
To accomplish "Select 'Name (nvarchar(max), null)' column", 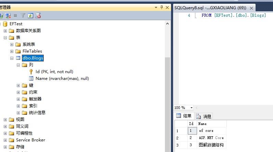I will pyautogui.click(x=62, y=79).
